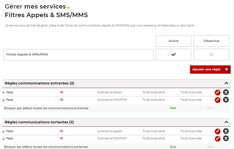Click the Ajouter une règle button

pyautogui.click(x=206, y=70)
